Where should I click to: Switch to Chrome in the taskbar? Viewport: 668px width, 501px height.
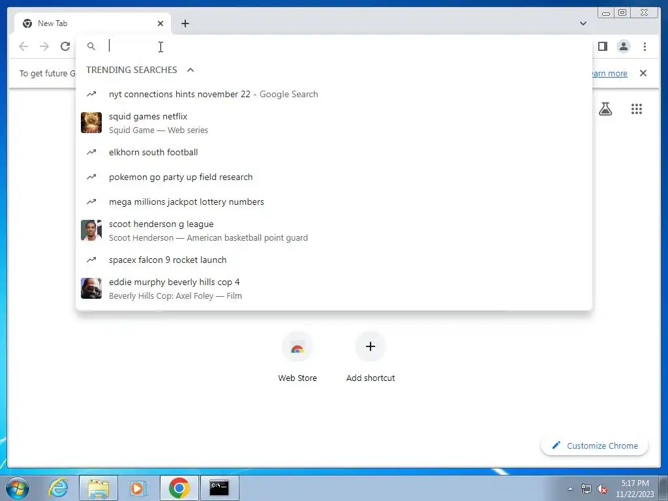(179, 488)
